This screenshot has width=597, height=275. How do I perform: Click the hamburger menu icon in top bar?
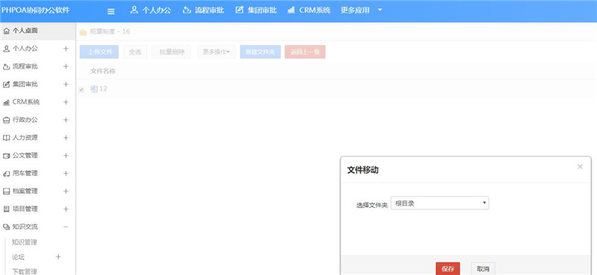point(110,11)
